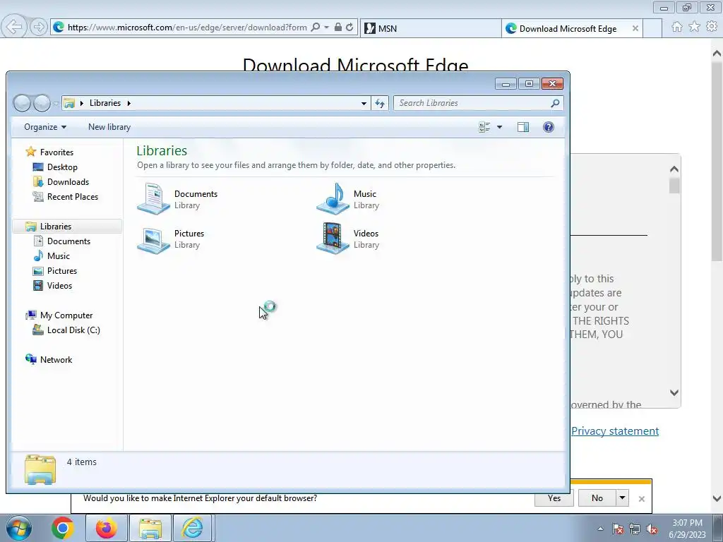Open the Organize menu
This screenshot has width=723, height=542.
[44, 127]
